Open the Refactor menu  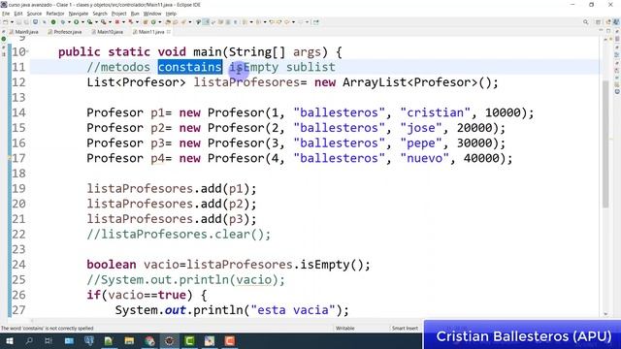55,14
